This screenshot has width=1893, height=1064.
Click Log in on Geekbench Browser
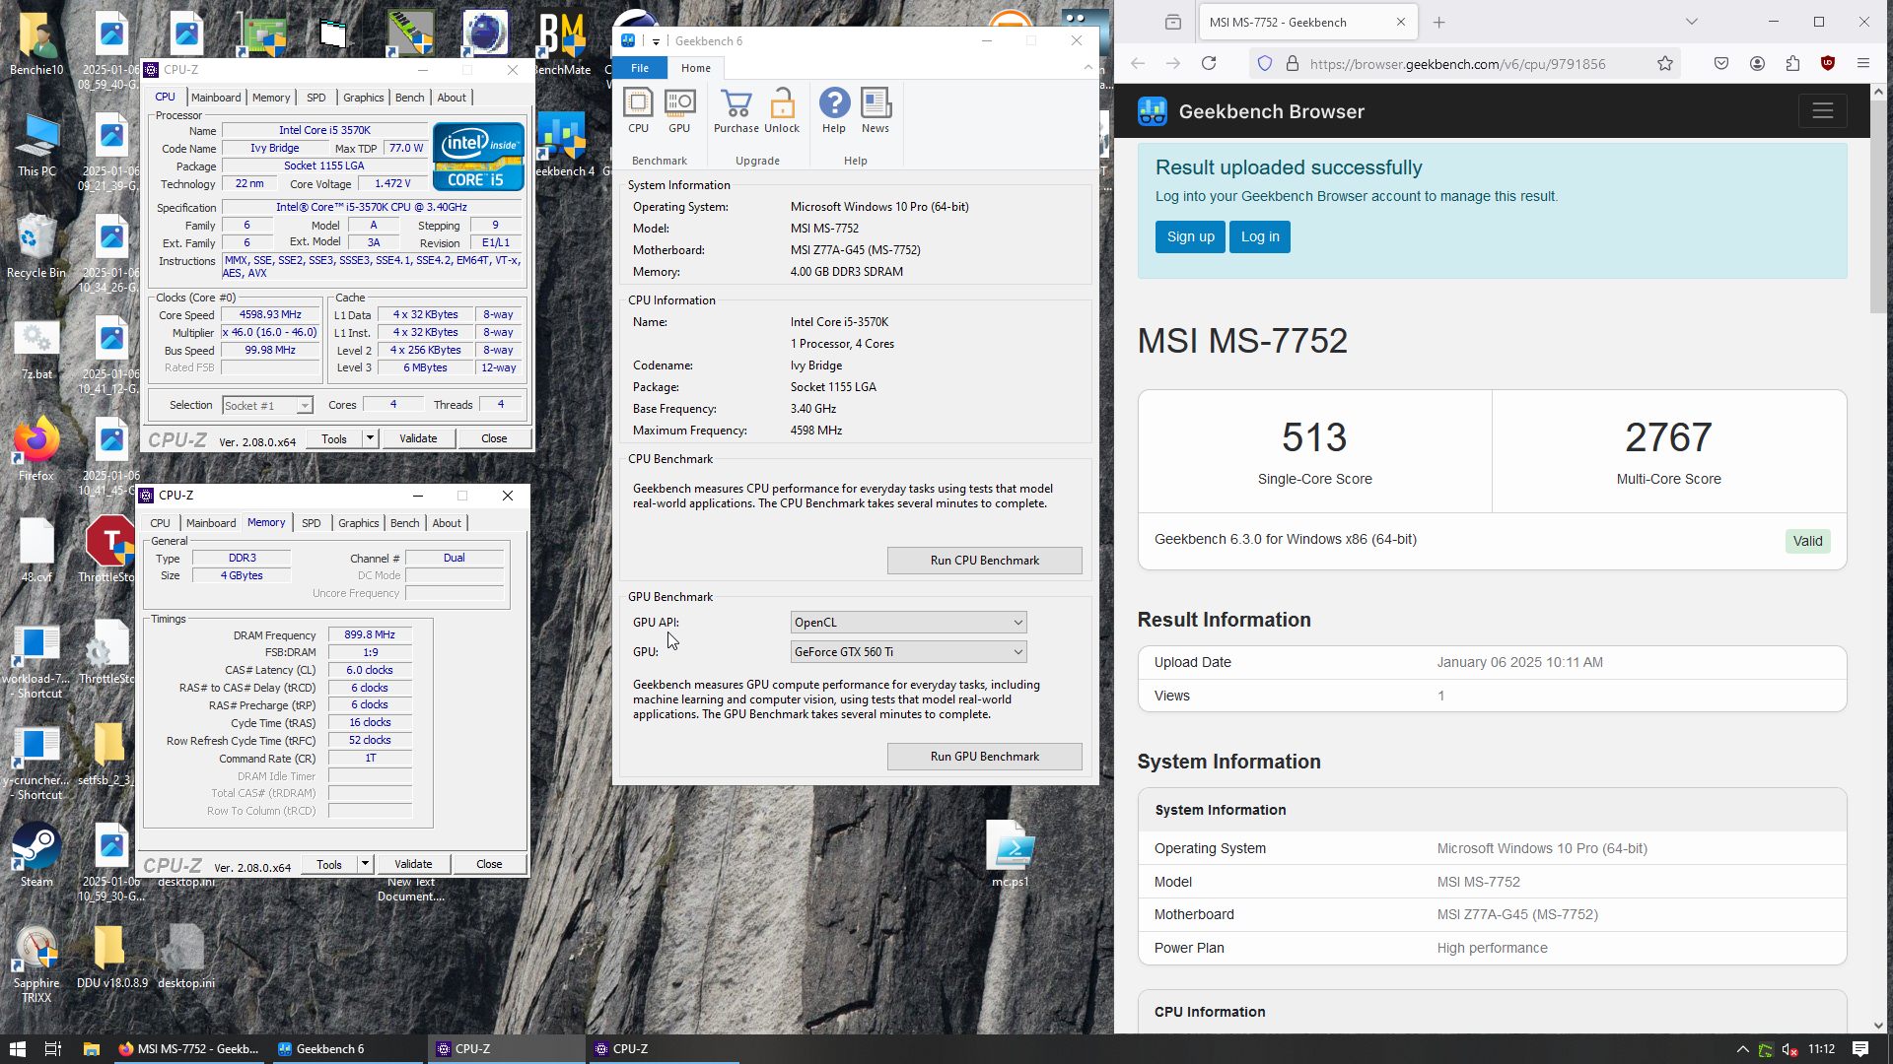tap(1259, 236)
